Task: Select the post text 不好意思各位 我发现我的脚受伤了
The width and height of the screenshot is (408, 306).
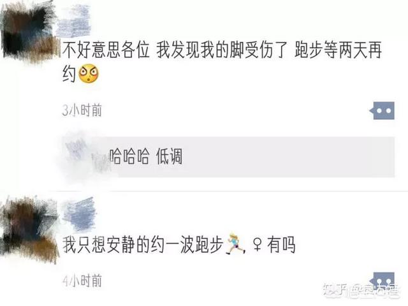Action: (x=175, y=50)
